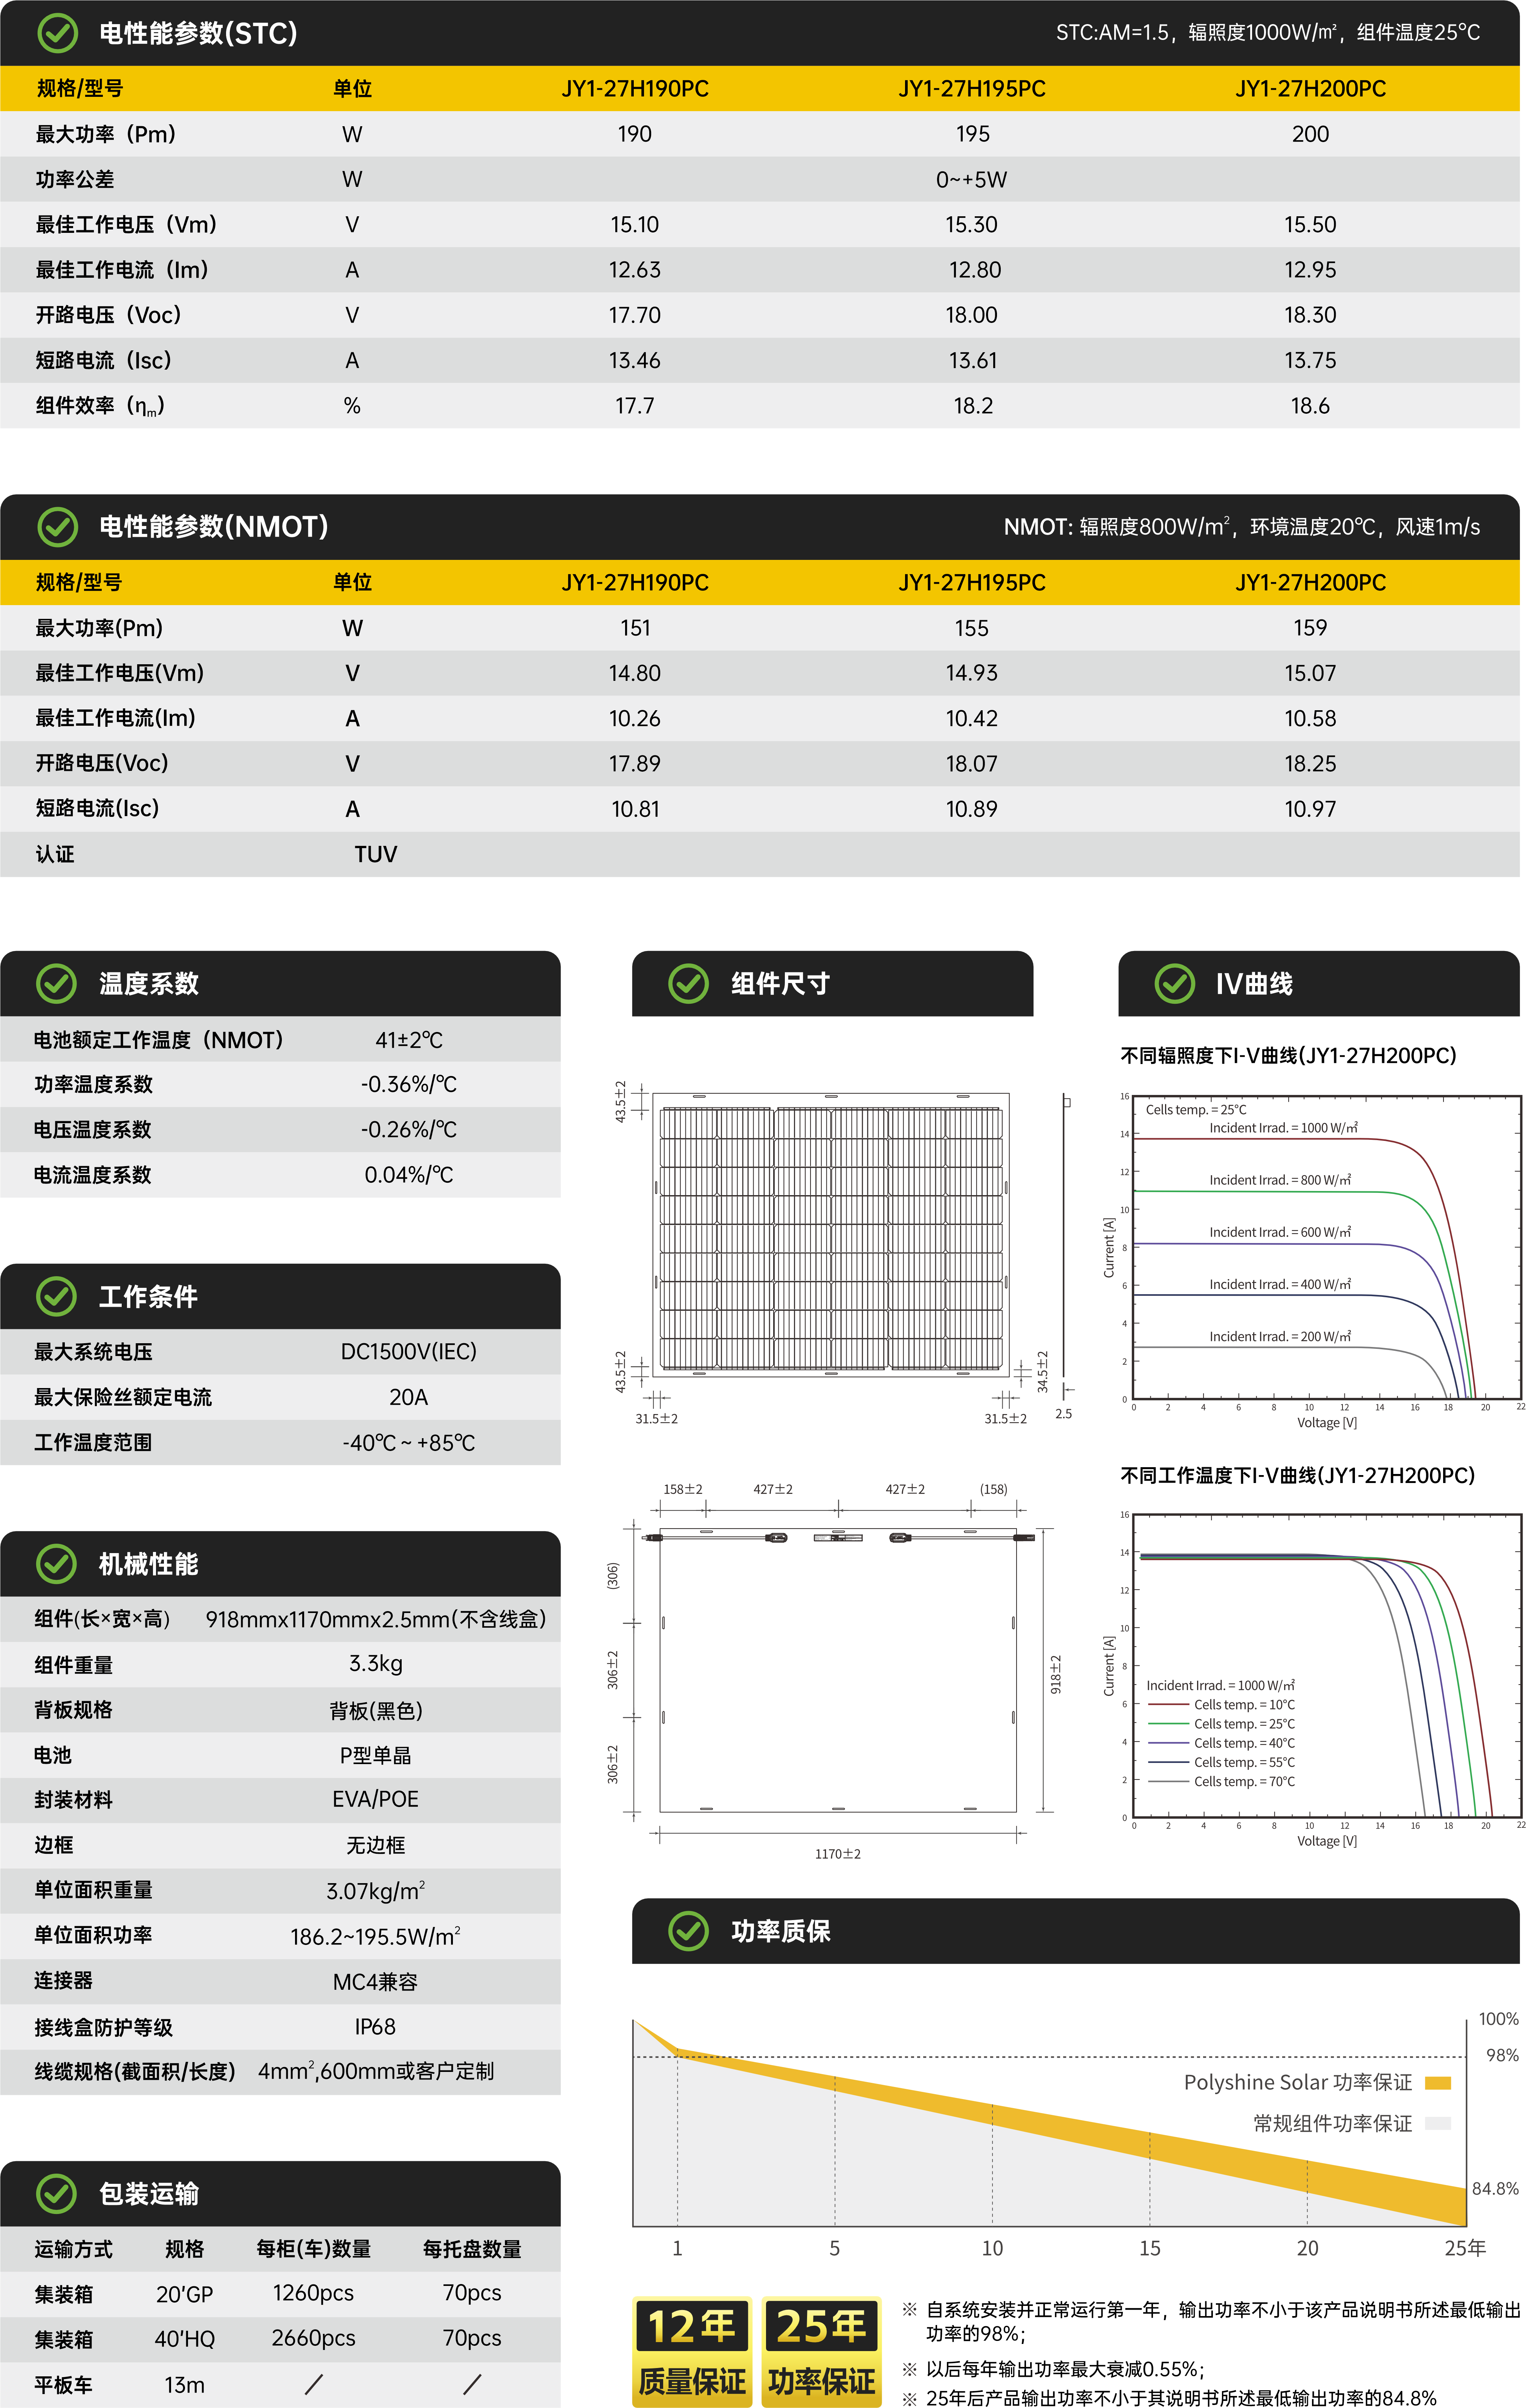Click the STC Voc value 17.70
Image resolution: width=1526 pixels, height=2408 pixels.
click(x=635, y=315)
